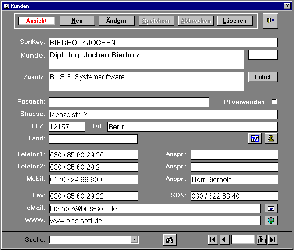Screen dimensions: 294x250
Task: Click the Ändern button
Action: (117, 21)
